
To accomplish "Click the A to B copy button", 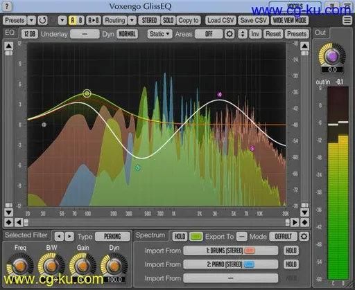I will [x=94, y=21].
